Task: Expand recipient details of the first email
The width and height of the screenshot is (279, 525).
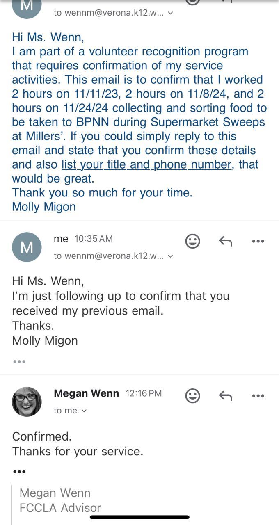Action: pyautogui.click(x=171, y=13)
